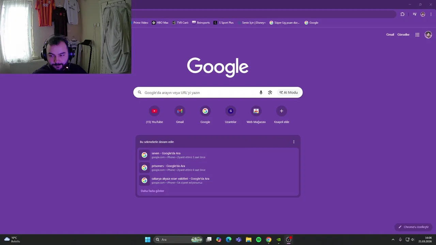Open the S Sport Plus bookmark
436x245 pixels.
coord(224,23)
